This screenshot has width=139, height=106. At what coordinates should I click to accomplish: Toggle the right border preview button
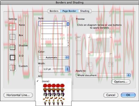click(111, 64)
